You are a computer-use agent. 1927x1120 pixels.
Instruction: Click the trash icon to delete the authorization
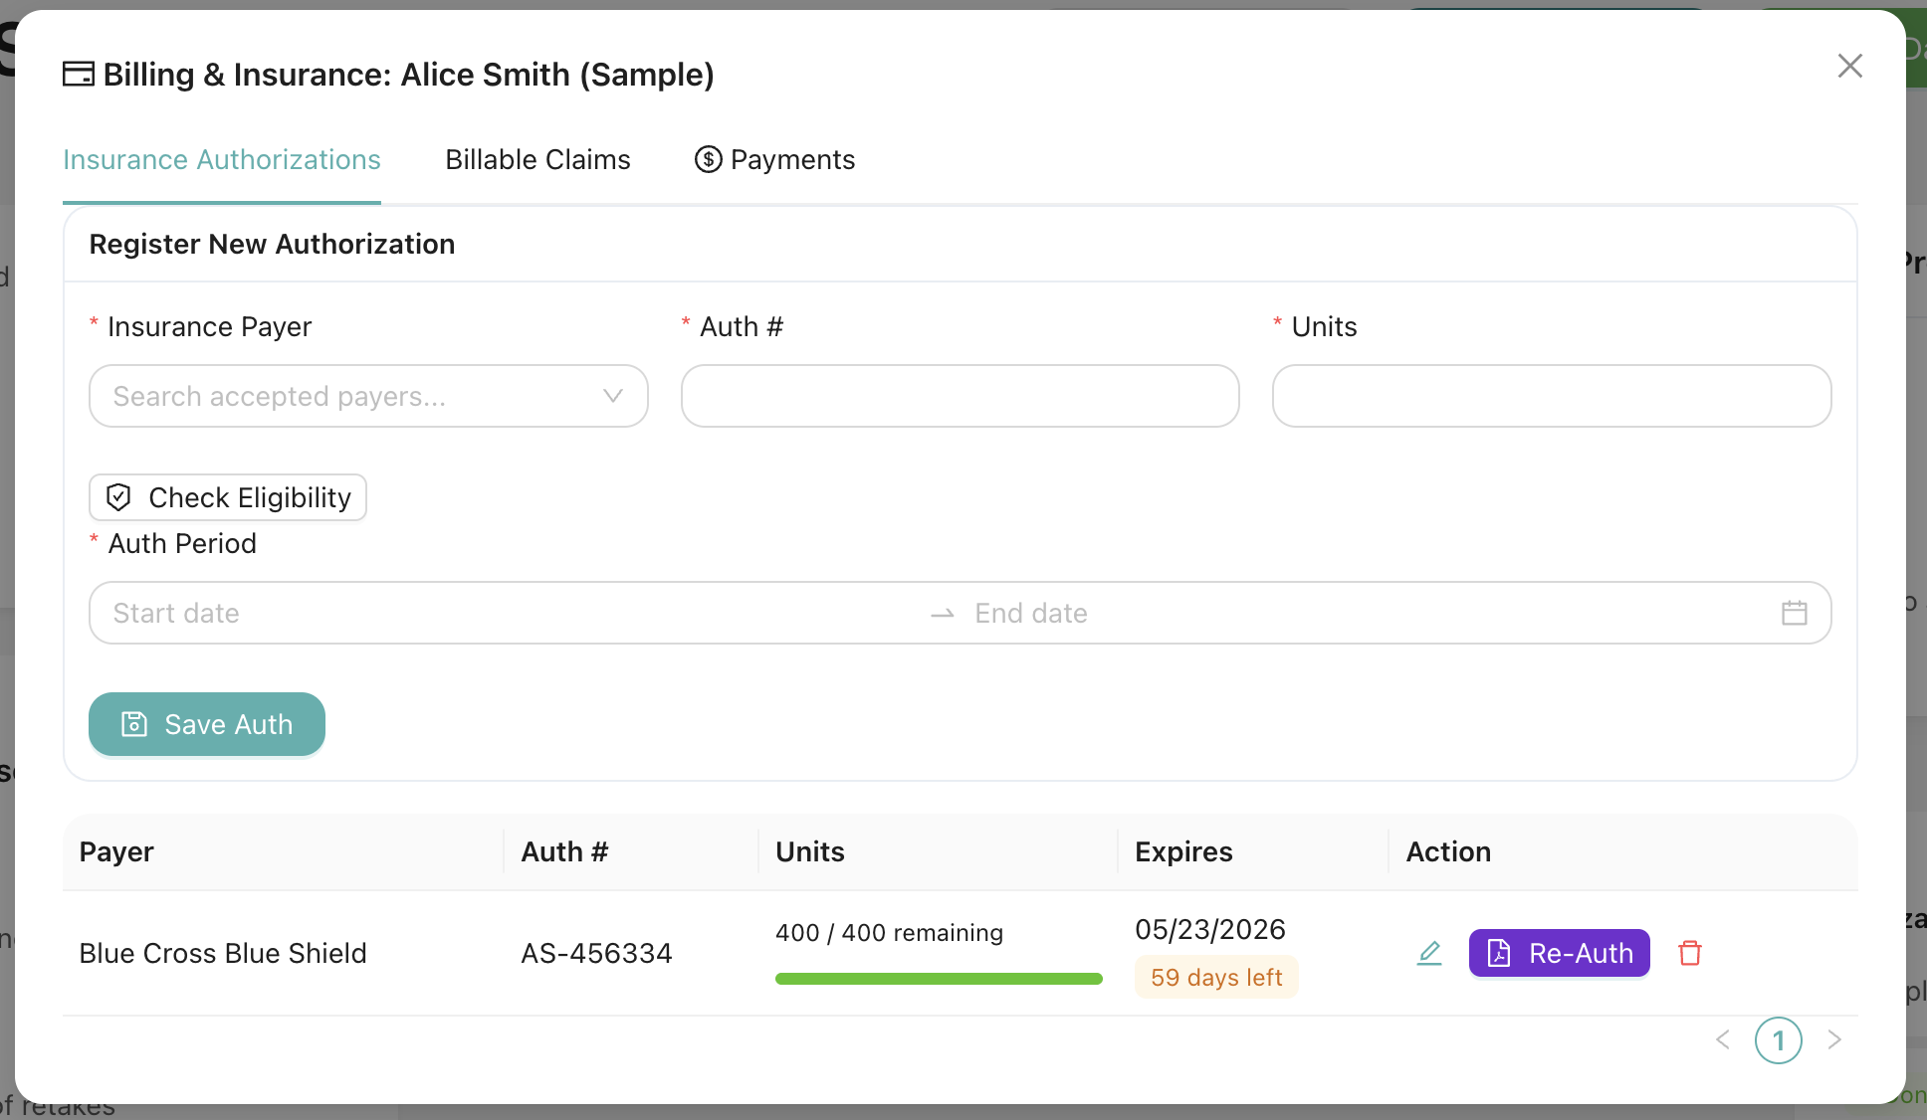[x=1690, y=953]
